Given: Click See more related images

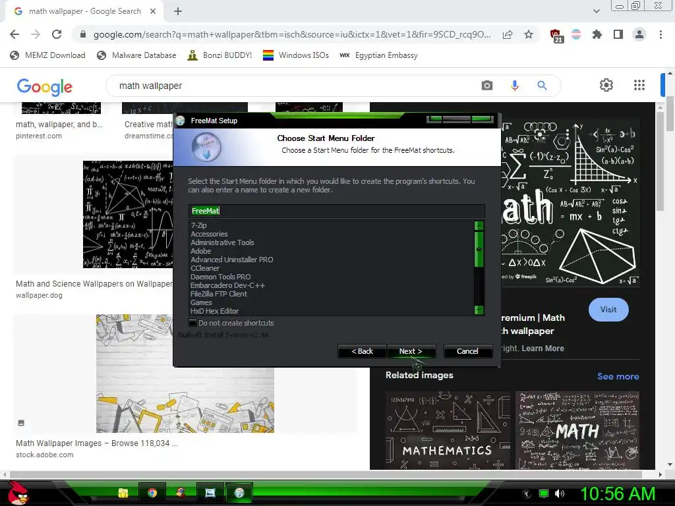Looking at the screenshot, I should (618, 376).
